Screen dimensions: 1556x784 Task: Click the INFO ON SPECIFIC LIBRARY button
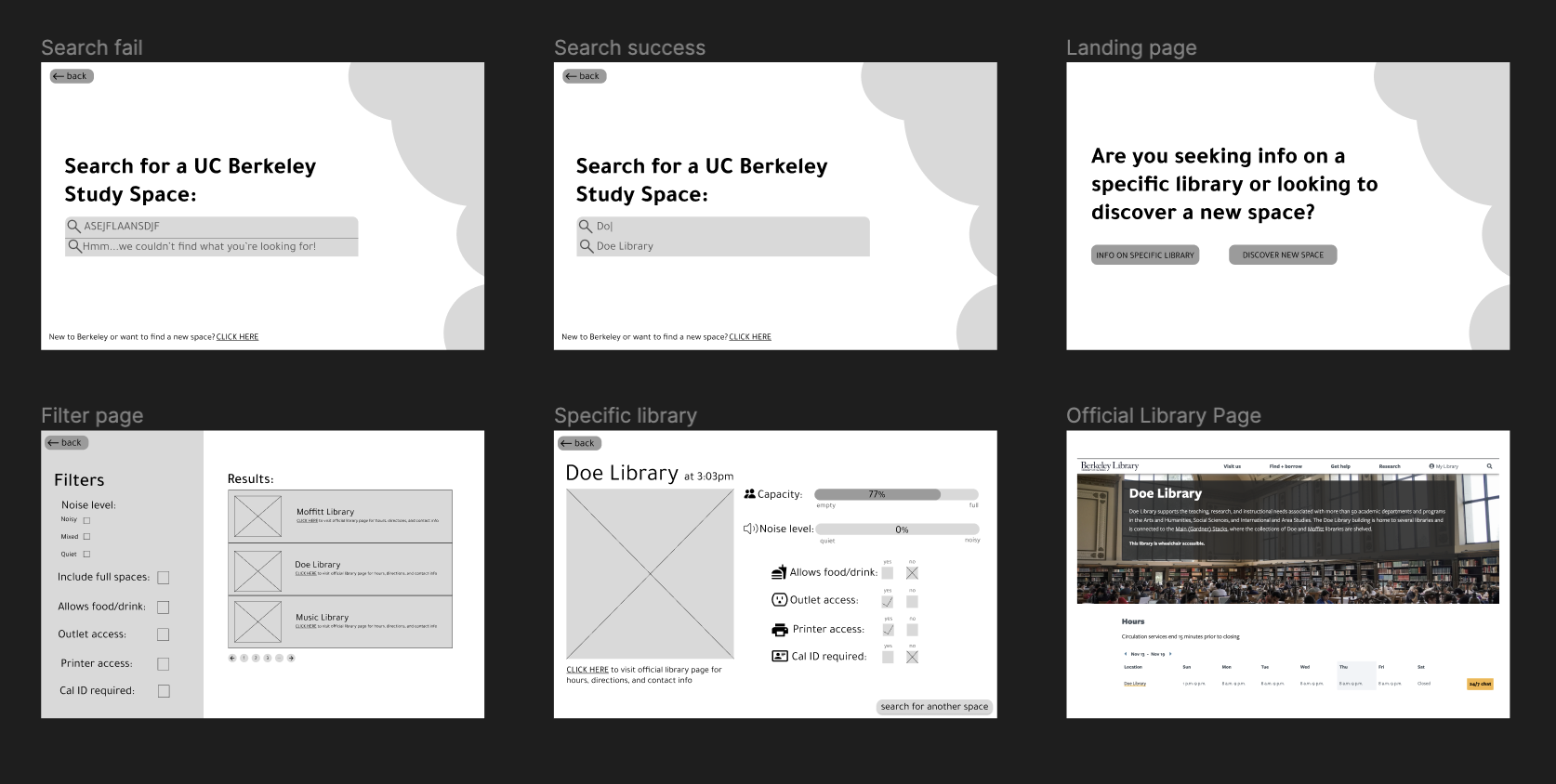point(1145,255)
